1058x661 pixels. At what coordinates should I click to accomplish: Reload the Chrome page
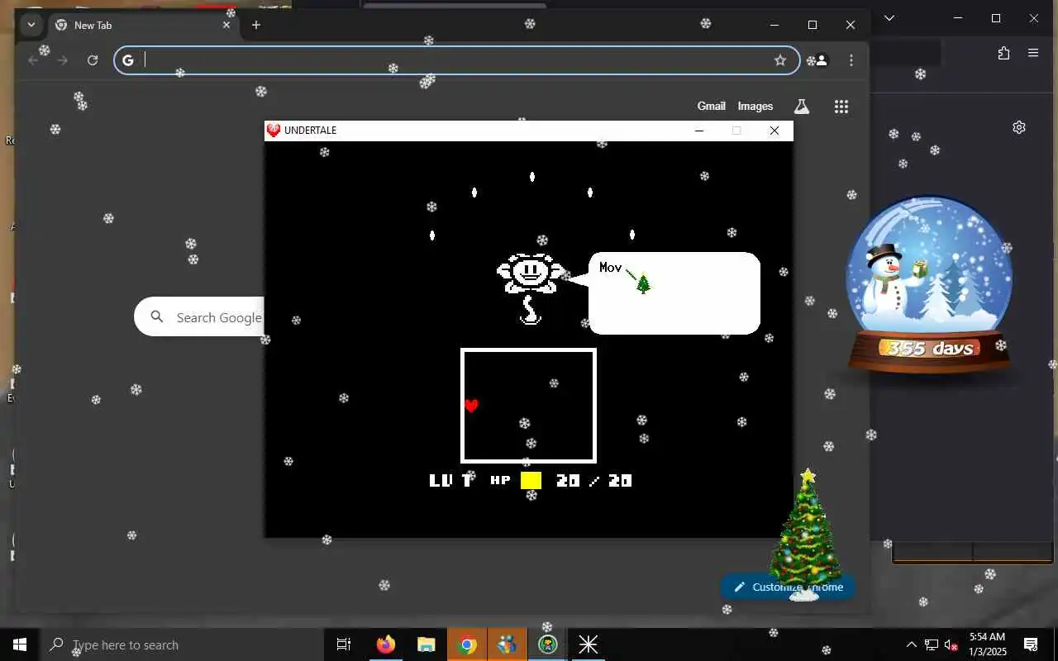93,60
